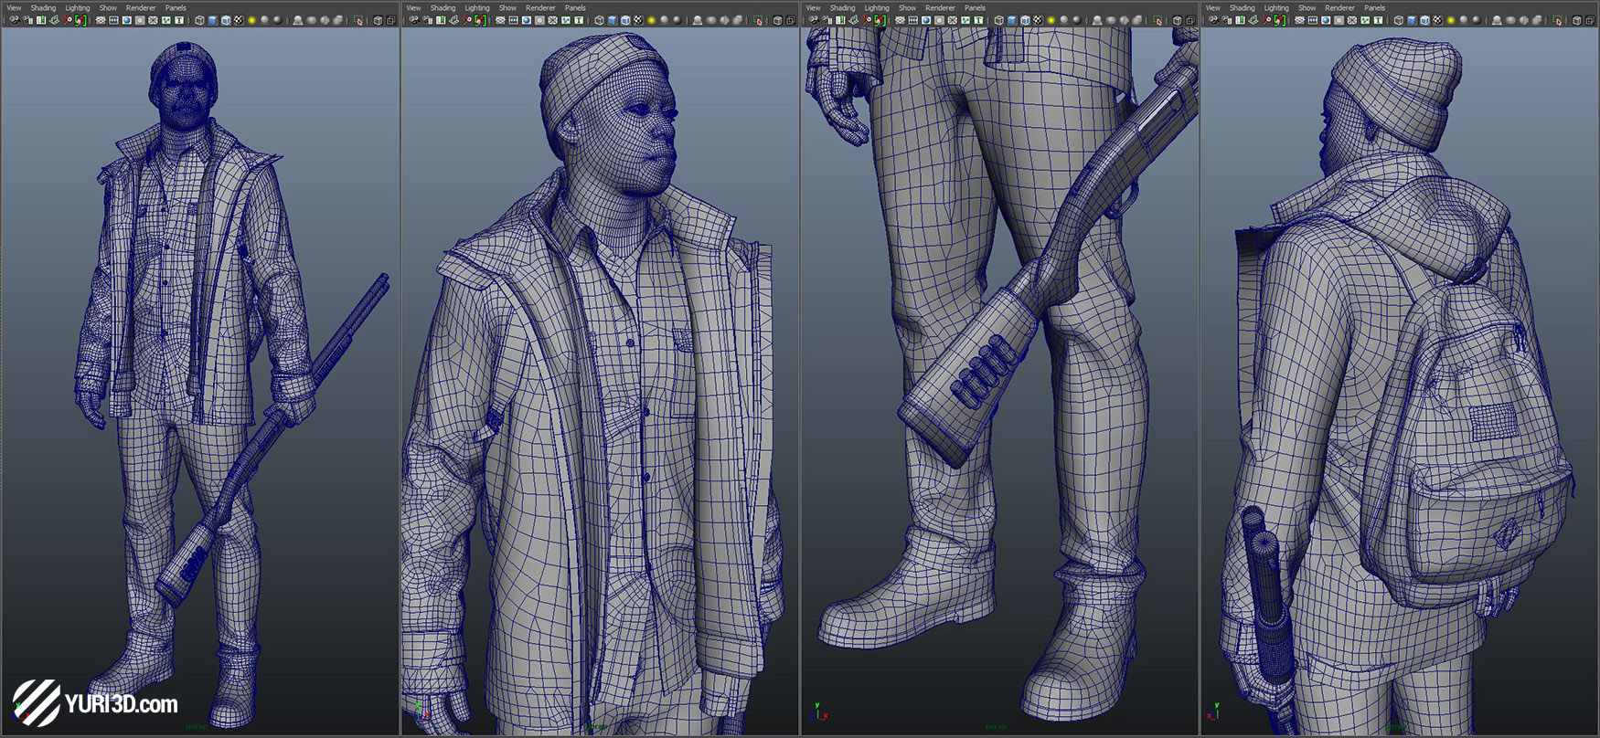The width and height of the screenshot is (1600, 738).
Task: Click 2D pan/zoom icon in backpack view panel
Action: click(1266, 20)
